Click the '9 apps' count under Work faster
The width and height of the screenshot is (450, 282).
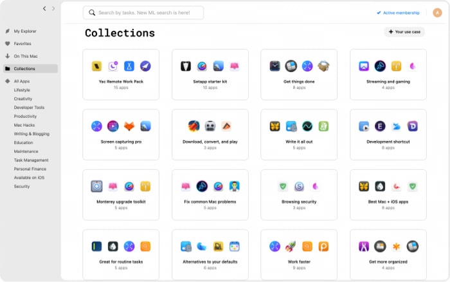tap(299, 268)
